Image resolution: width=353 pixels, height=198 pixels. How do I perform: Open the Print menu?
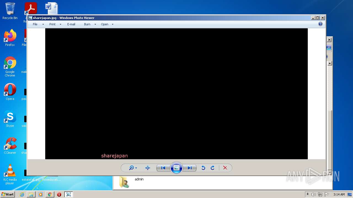point(52,24)
